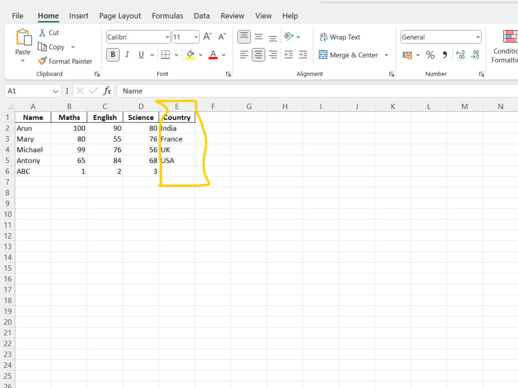This screenshot has width=518, height=388.
Task: Open Number format dialog launcher
Action: [481, 74]
